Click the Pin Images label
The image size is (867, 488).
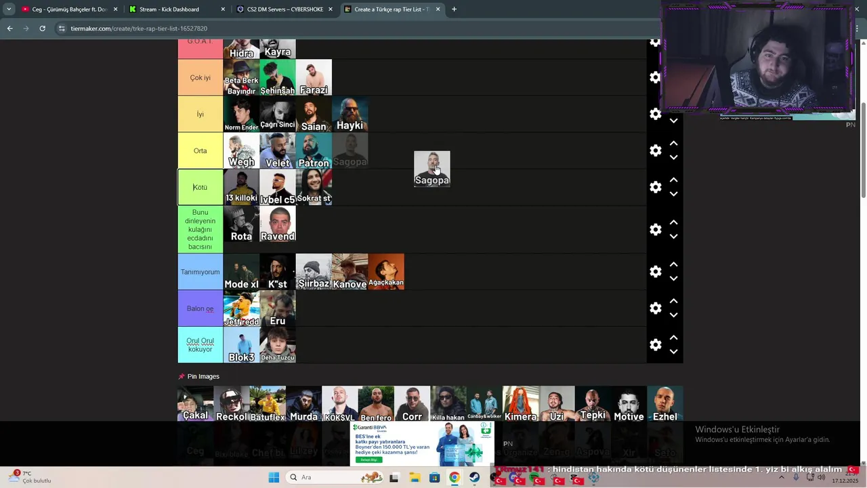pyautogui.click(x=203, y=376)
